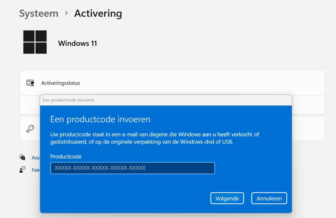Focus the Productcode input field
Screen dimensions: 336x218
[133, 168]
